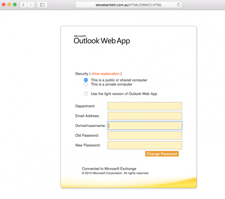Click the 2015 Microsoft Corporation copyright text
225x199 pixels.
(115, 173)
